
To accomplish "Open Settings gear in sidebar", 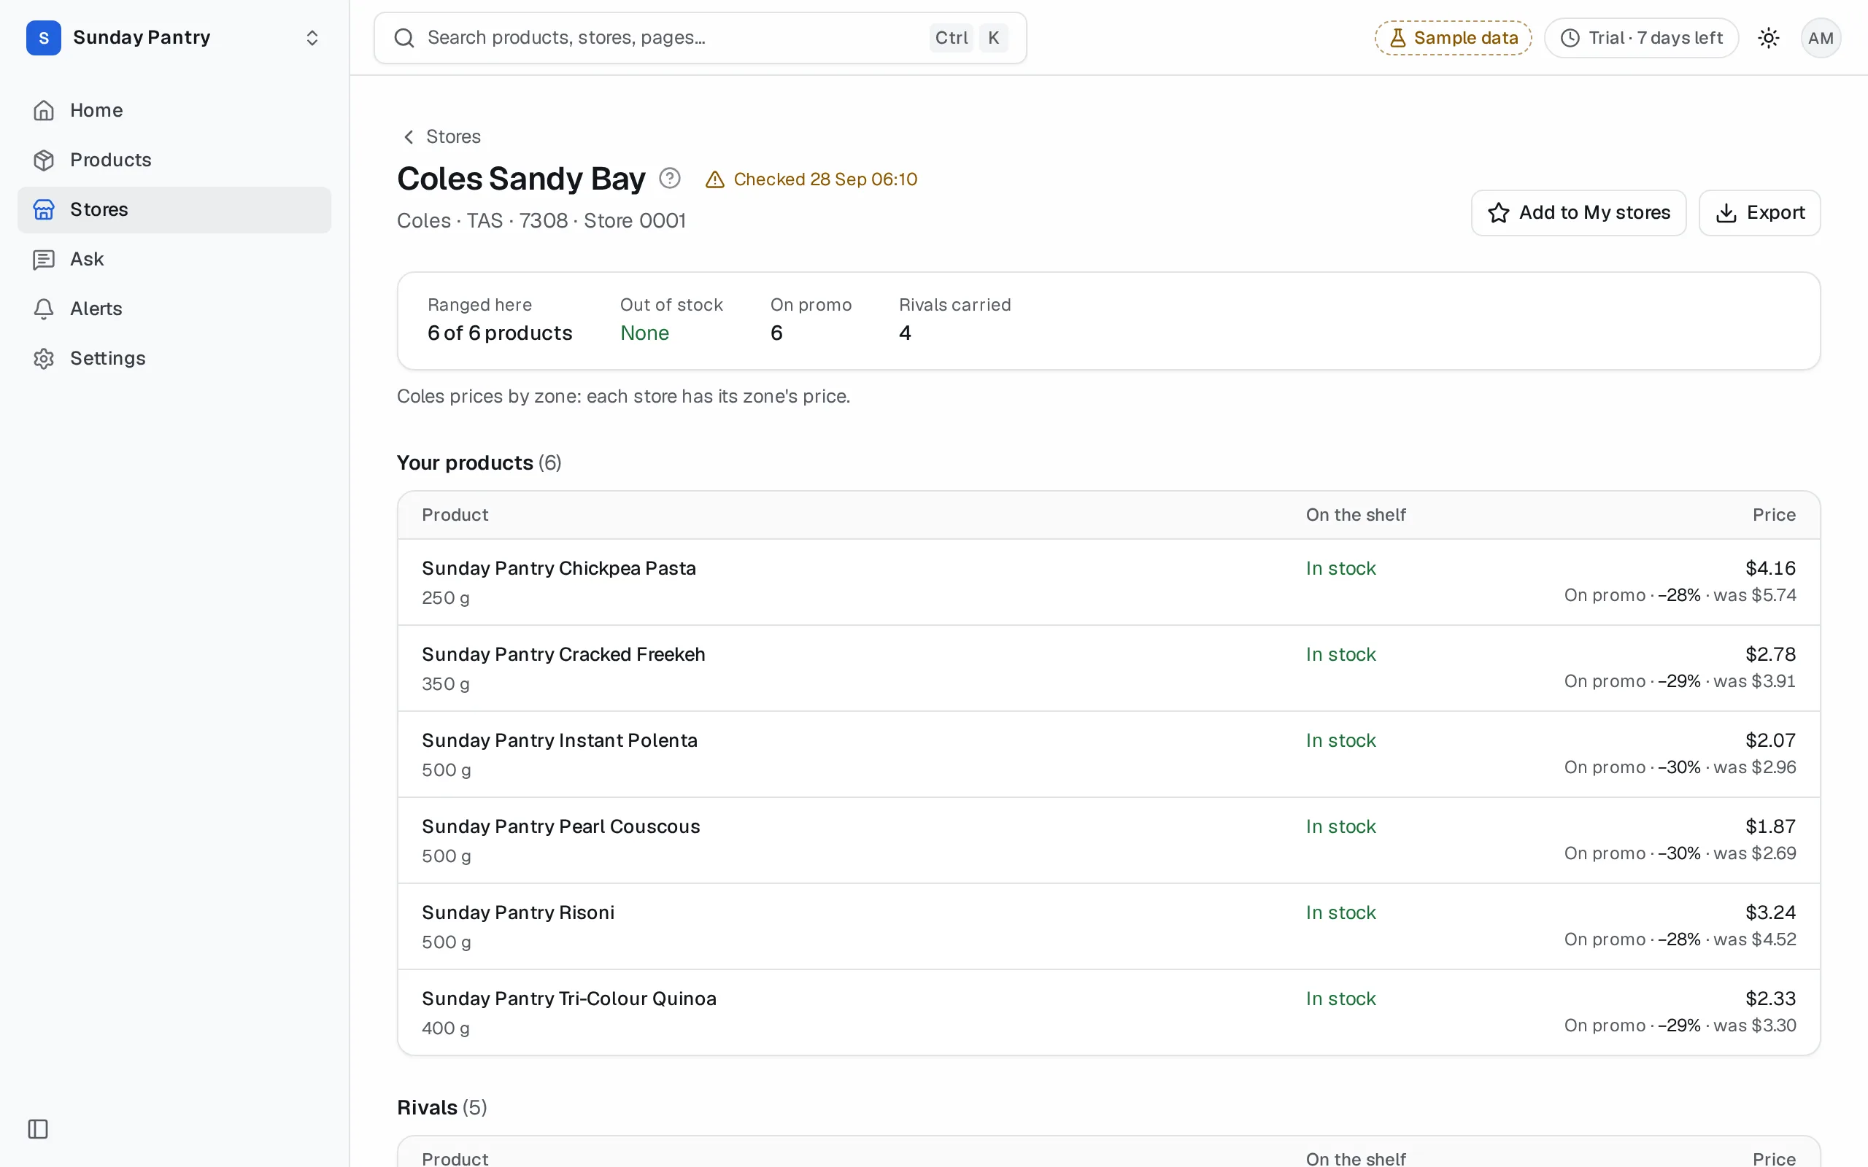I will (x=44, y=358).
